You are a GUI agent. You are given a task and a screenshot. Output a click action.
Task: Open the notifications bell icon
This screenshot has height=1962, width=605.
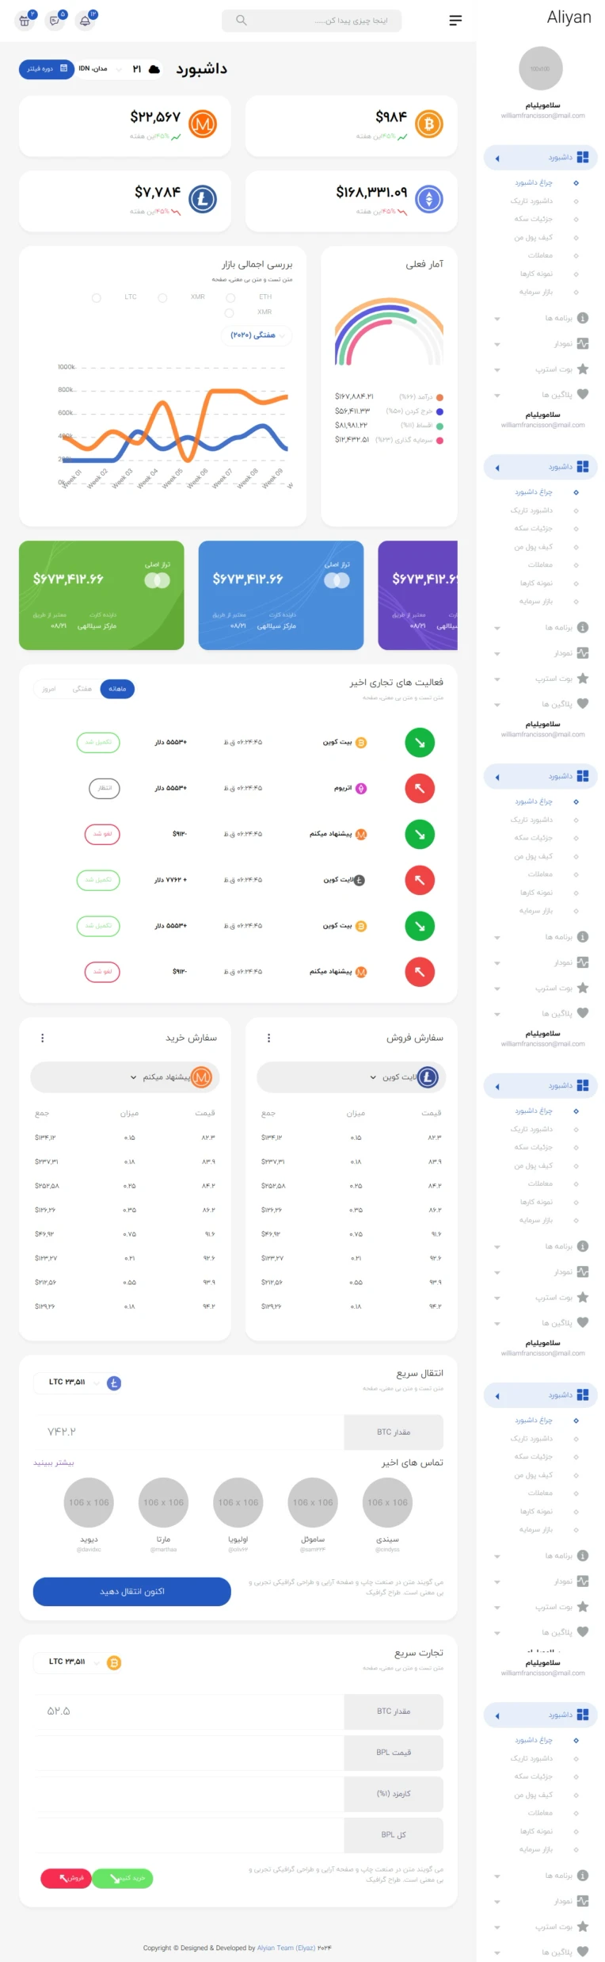pyautogui.click(x=85, y=21)
